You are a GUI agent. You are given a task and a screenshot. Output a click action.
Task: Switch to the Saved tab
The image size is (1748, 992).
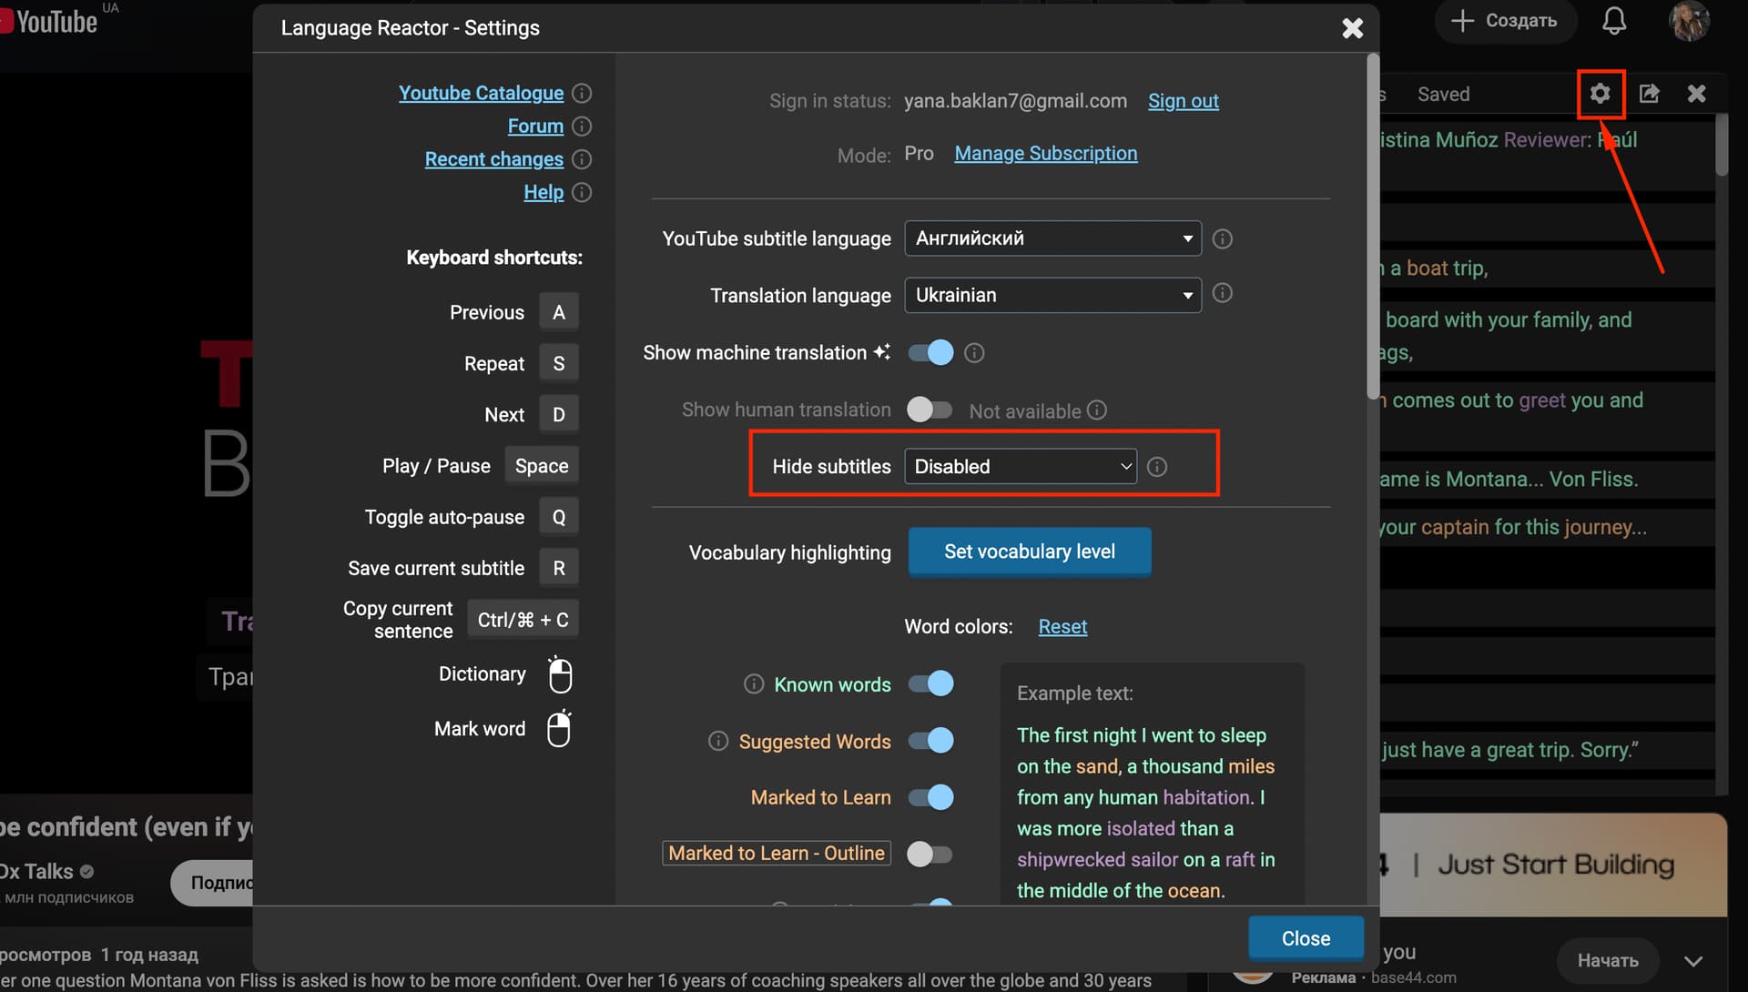1443,95
